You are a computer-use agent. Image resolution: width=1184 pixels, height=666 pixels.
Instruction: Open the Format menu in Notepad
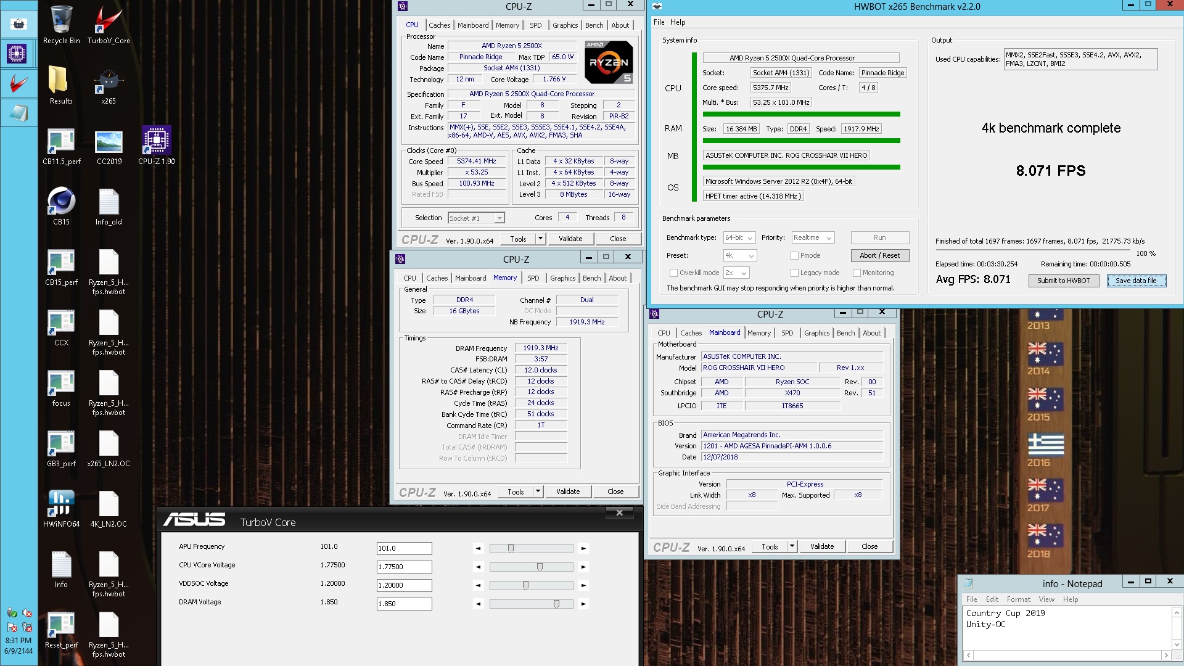(x=1018, y=599)
